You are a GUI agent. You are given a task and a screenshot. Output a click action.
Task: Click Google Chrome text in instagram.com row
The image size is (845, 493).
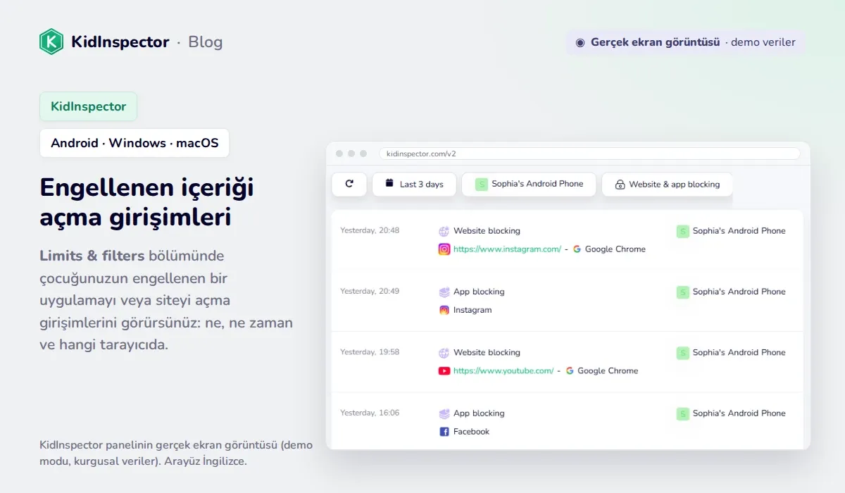(615, 249)
